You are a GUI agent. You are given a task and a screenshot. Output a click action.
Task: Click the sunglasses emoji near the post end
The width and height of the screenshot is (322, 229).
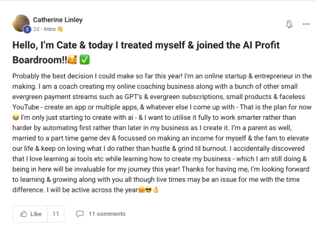pos(149,191)
